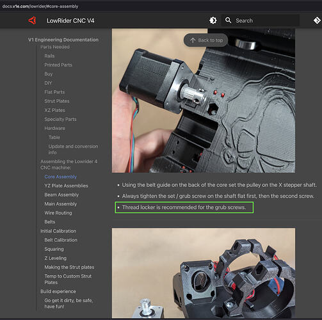Image resolution: width=322 pixels, height=320 pixels.
Task: Open the Hardware sidebar link
Action: pyautogui.click(x=55, y=128)
